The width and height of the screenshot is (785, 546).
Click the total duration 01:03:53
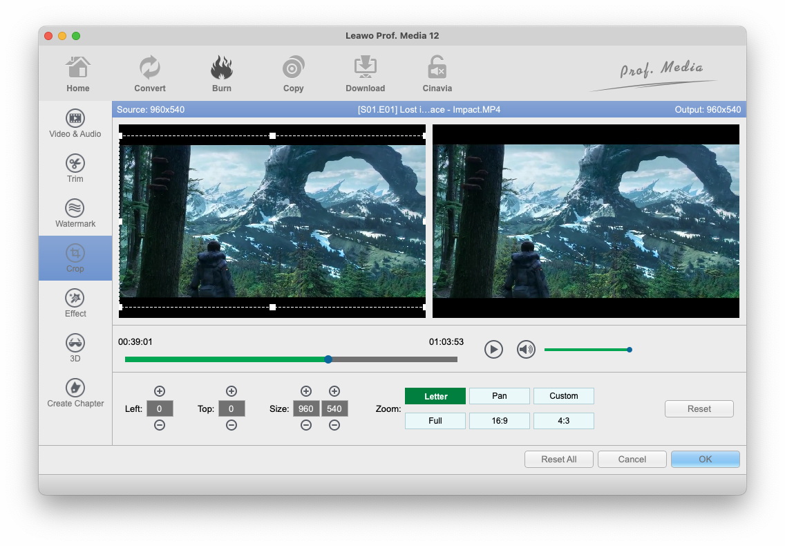tap(446, 341)
